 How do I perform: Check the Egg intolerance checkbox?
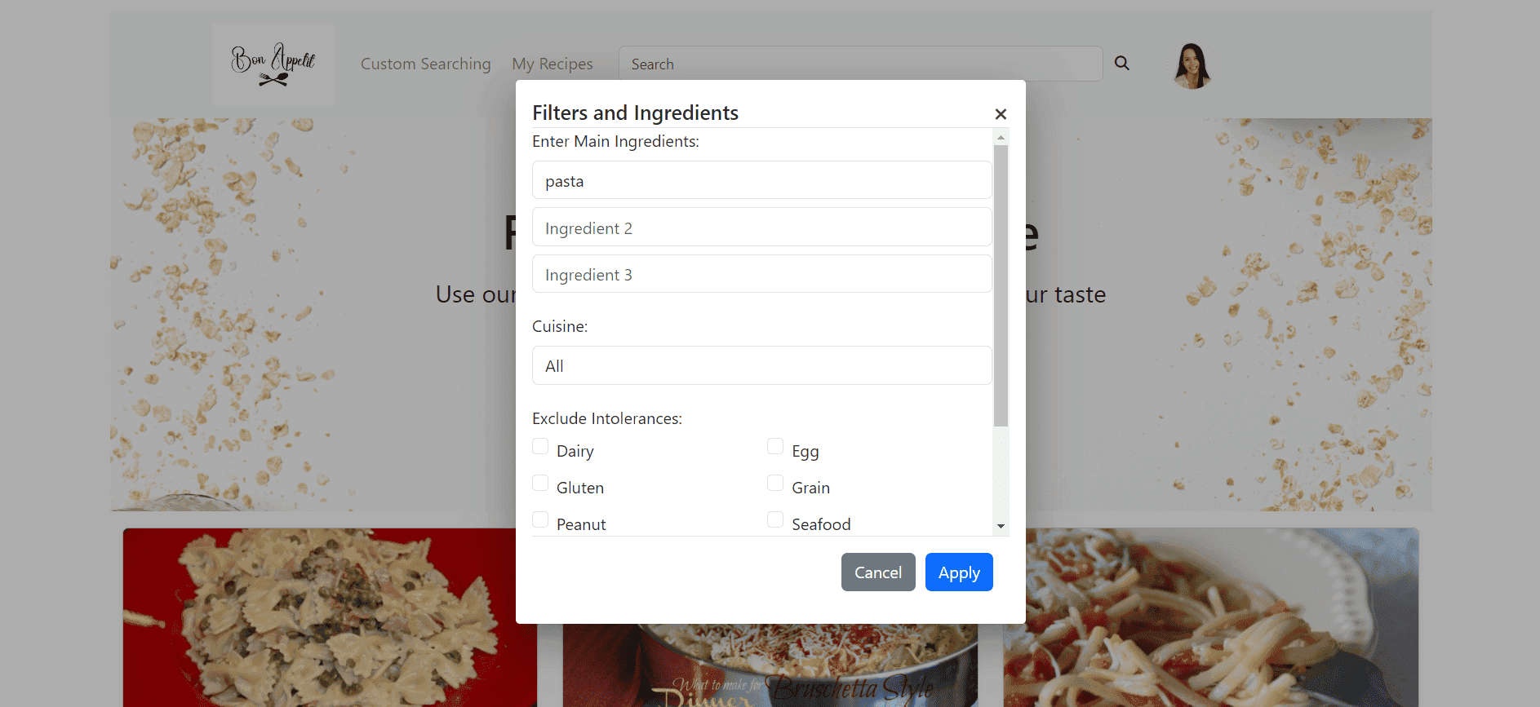pyautogui.click(x=774, y=446)
